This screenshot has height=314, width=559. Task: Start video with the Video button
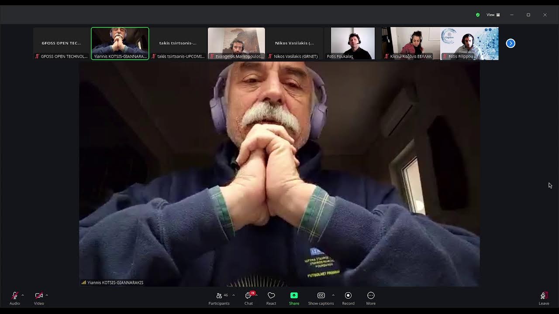[39, 298]
